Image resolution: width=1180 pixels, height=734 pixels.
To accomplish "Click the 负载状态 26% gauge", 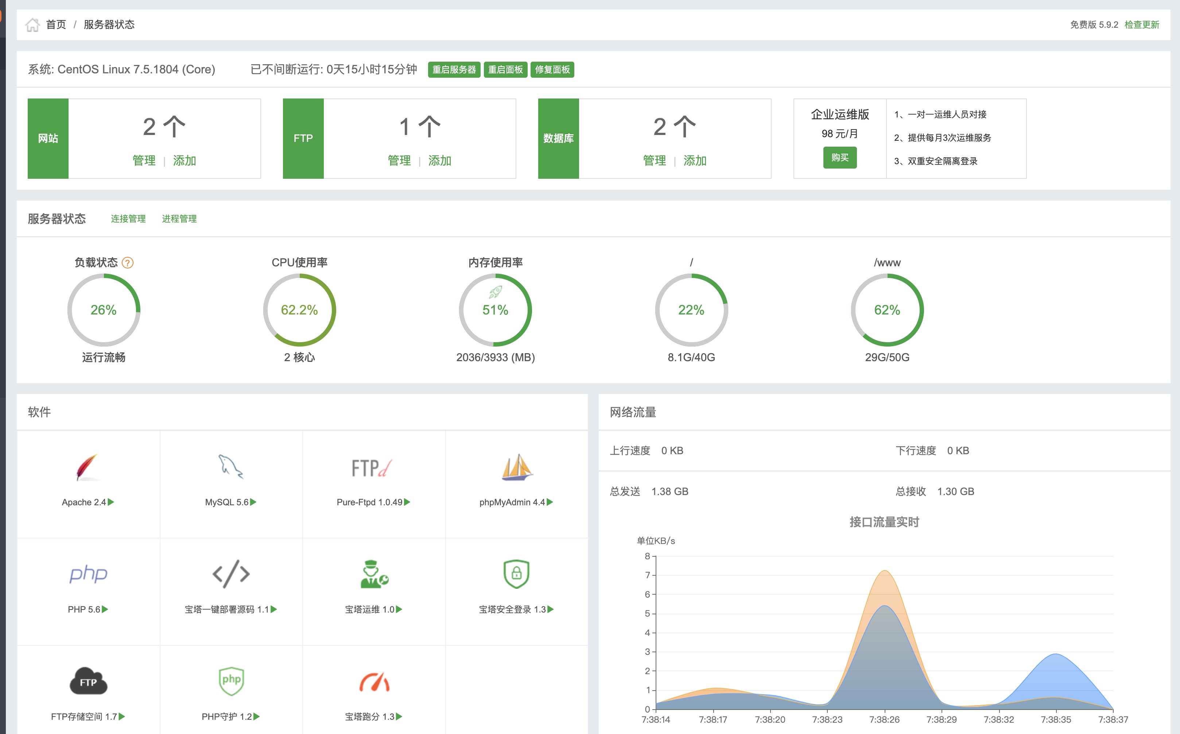I will tap(104, 310).
